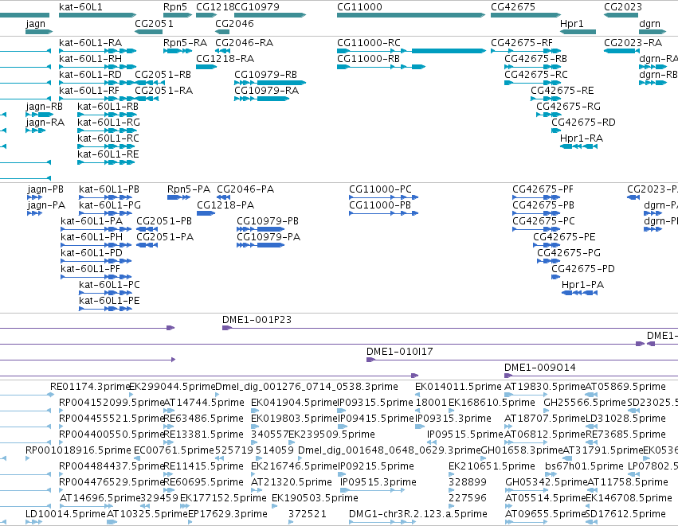The height and width of the screenshot is (526, 678).
Task: Select EST RP004152099.5prime
Action: click(112, 403)
